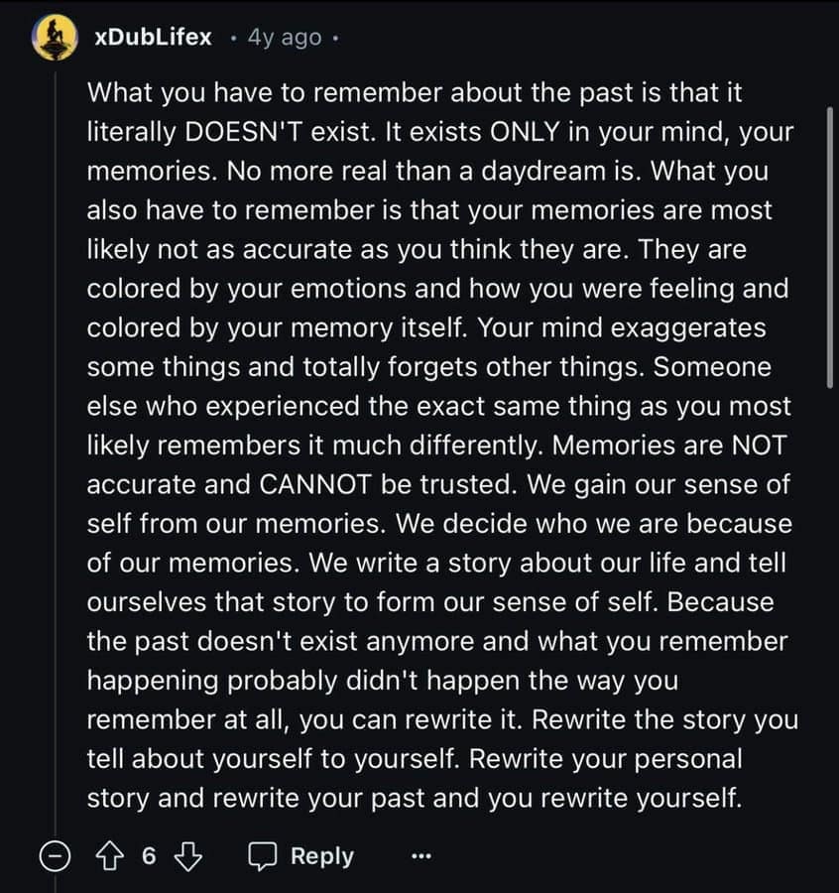Collapse the comment using the minus circle

click(x=54, y=856)
